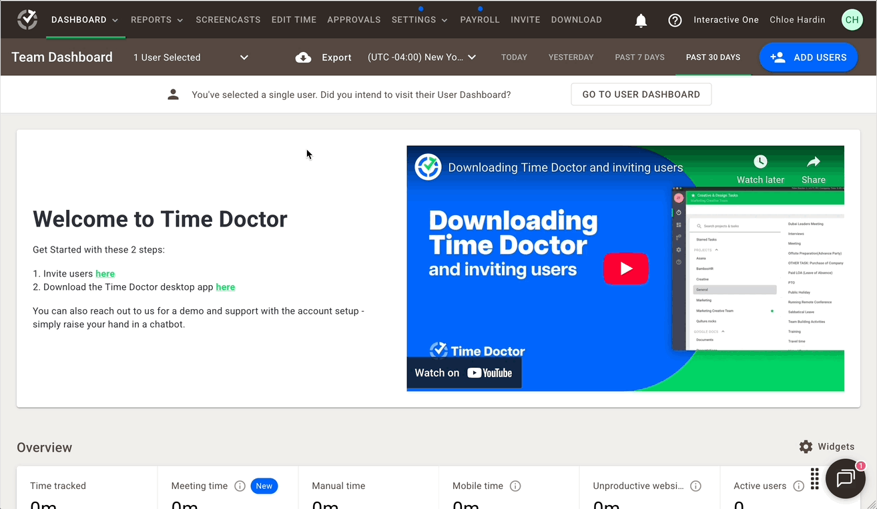This screenshot has height=509, width=877.
Task: Expand the Dashboard menu
Action: (x=85, y=20)
